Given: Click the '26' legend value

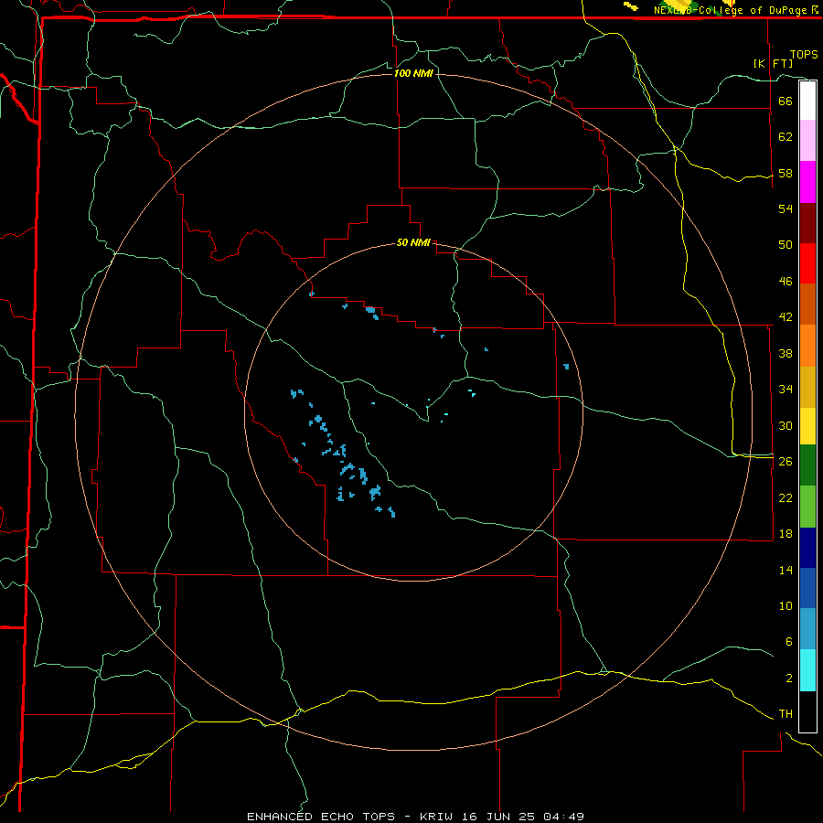Looking at the screenshot, I should click(x=786, y=462).
